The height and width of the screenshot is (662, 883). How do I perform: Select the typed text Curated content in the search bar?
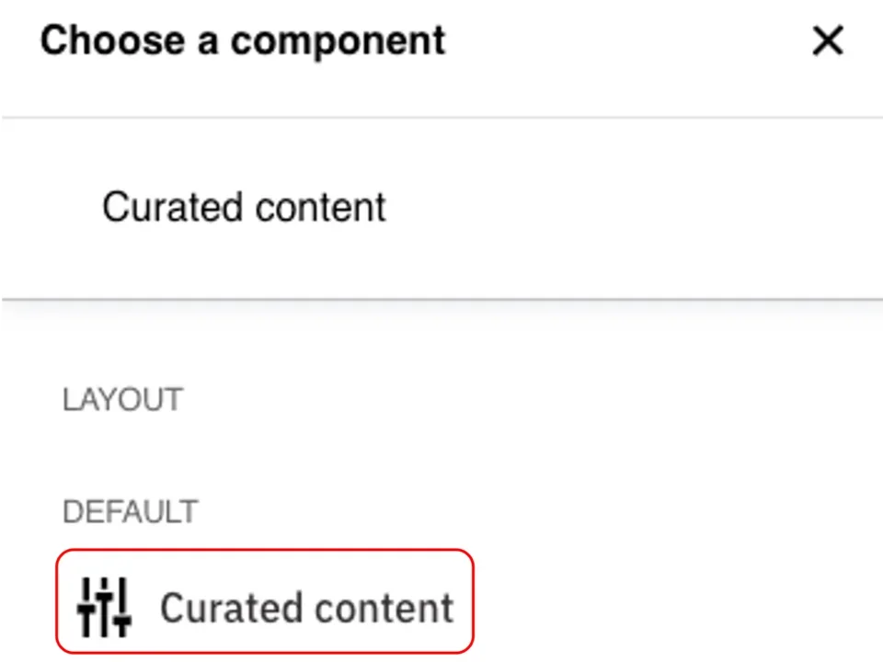[244, 207]
